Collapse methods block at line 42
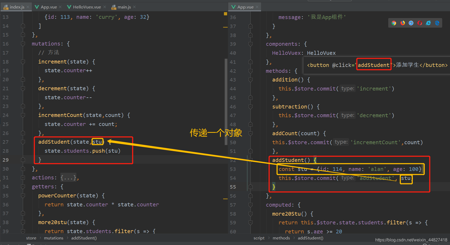This screenshot has width=450, height=245. pyautogui.click(x=250, y=71)
